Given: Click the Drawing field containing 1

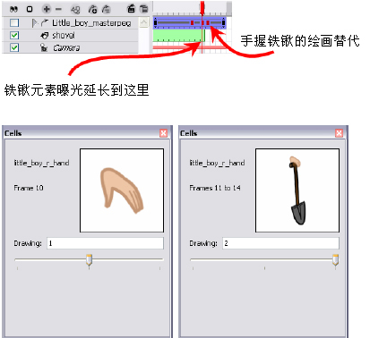Looking at the screenshot, I should pyautogui.click(x=105, y=243).
